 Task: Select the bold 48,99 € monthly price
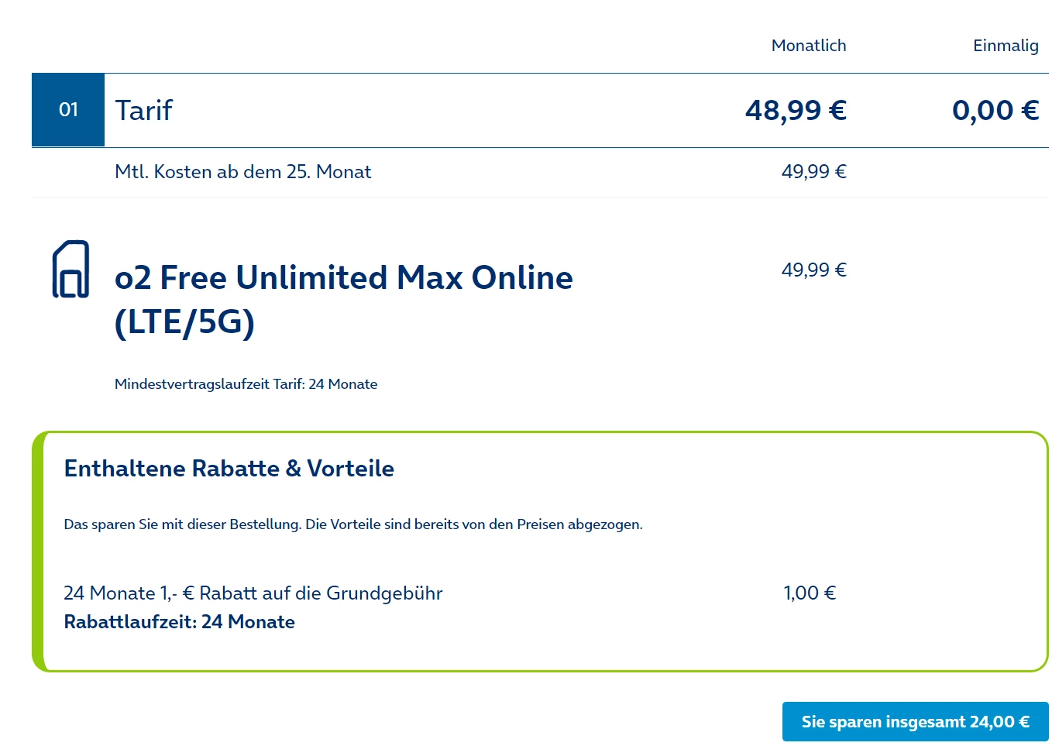(795, 110)
